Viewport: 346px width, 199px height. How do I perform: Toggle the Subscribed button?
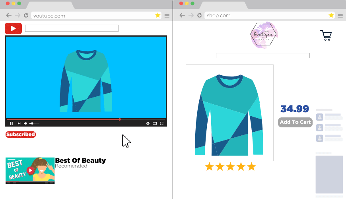pos(21,135)
